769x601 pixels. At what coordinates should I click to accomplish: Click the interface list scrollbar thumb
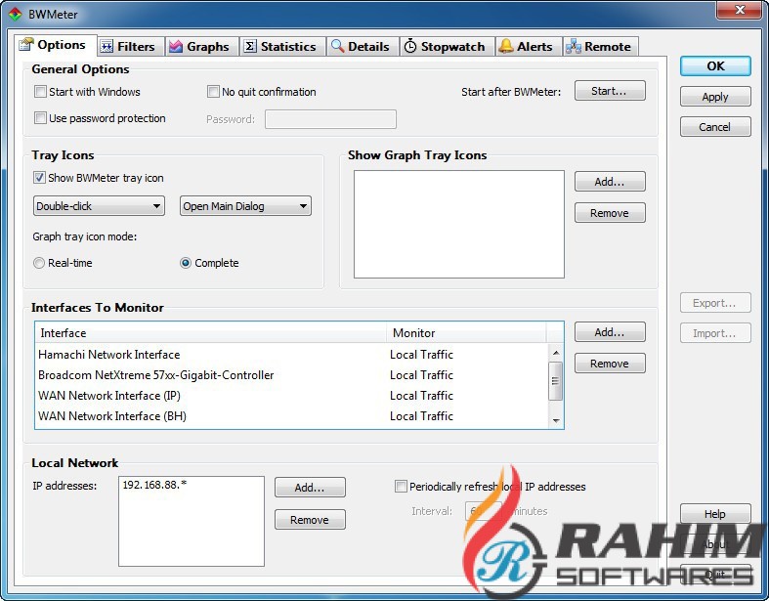pos(556,381)
